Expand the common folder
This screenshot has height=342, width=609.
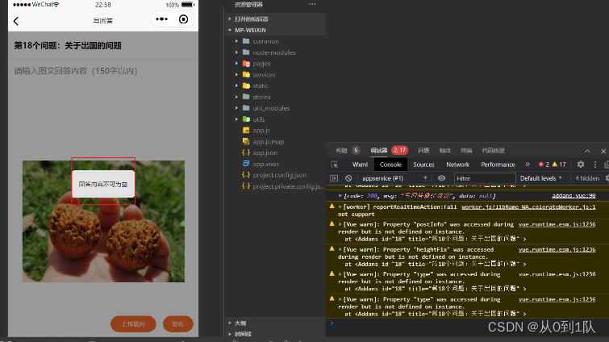point(236,41)
